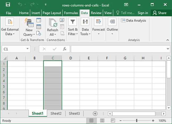Click the Save icon in title bar
172x124 pixels.
coord(8,4)
